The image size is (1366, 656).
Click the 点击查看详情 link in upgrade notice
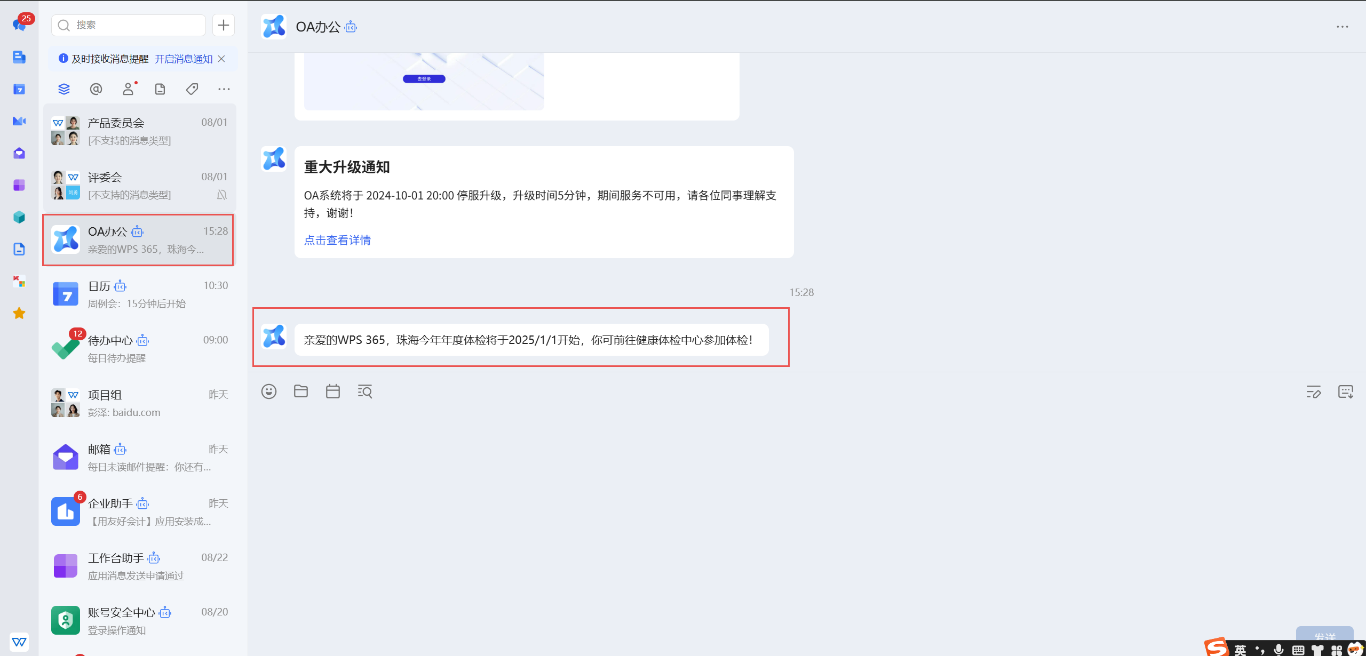[x=337, y=240]
